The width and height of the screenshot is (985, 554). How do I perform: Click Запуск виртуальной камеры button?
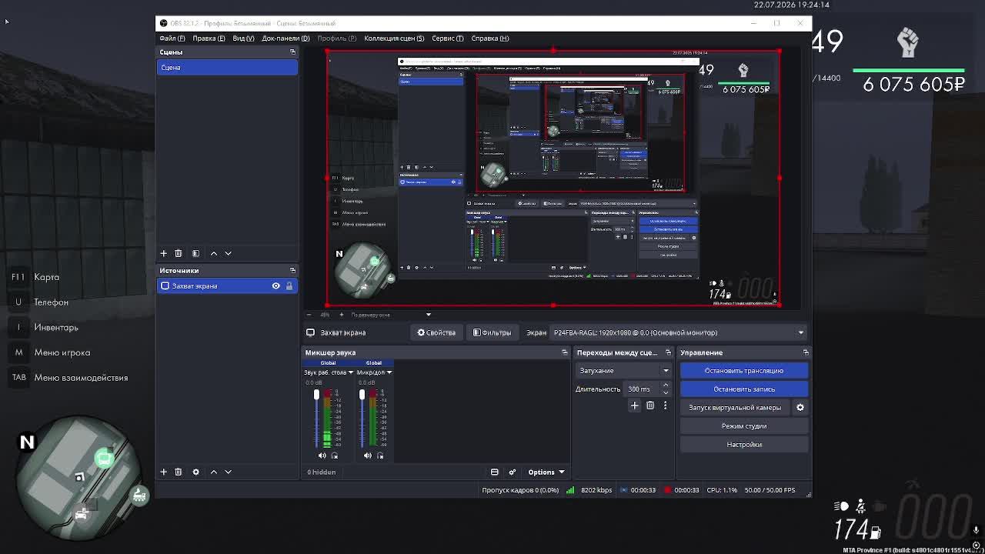click(735, 408)
